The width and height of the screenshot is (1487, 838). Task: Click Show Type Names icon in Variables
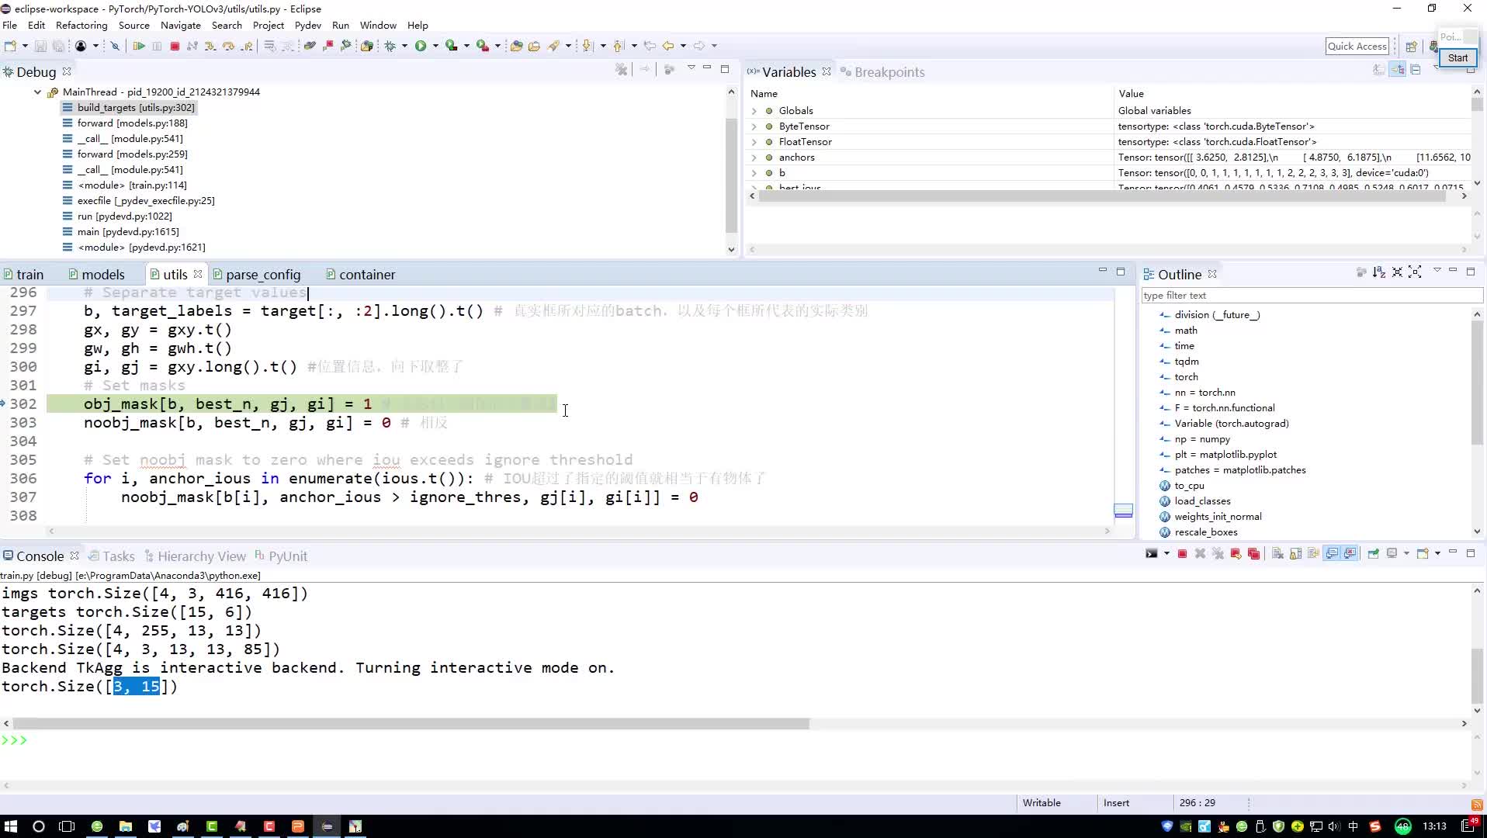tap(1379, 70)
